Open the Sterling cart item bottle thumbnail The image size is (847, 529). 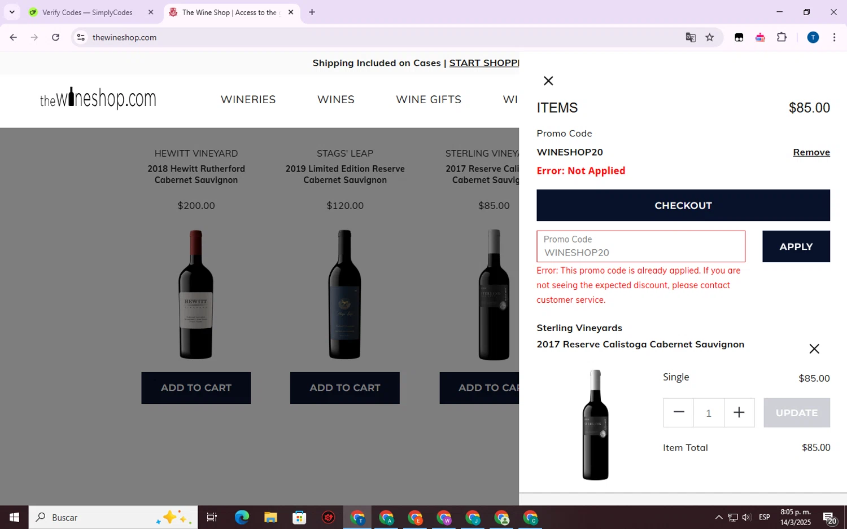(x=595, y=425)
